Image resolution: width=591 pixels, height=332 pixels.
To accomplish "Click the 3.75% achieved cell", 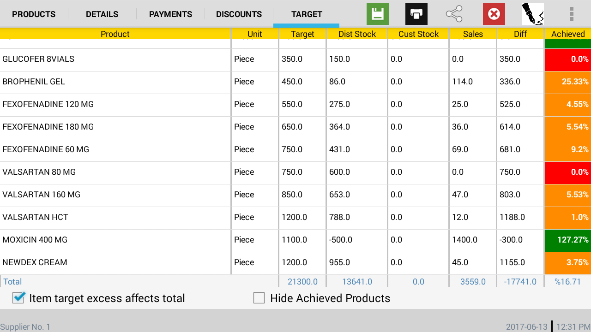I will tap(568, 263).
